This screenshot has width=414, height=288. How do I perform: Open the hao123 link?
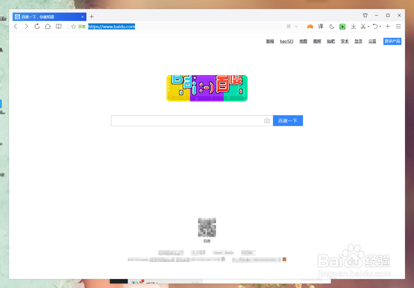(x=286, y=41)
